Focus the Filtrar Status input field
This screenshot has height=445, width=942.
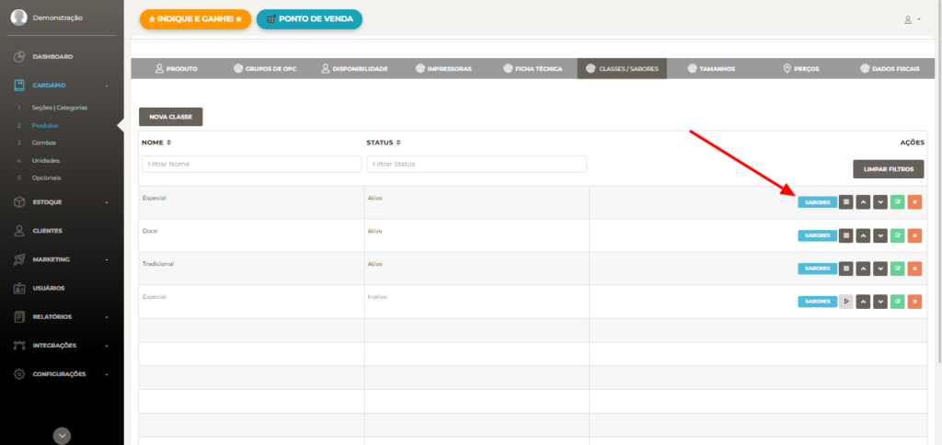[x=477, y=164]
